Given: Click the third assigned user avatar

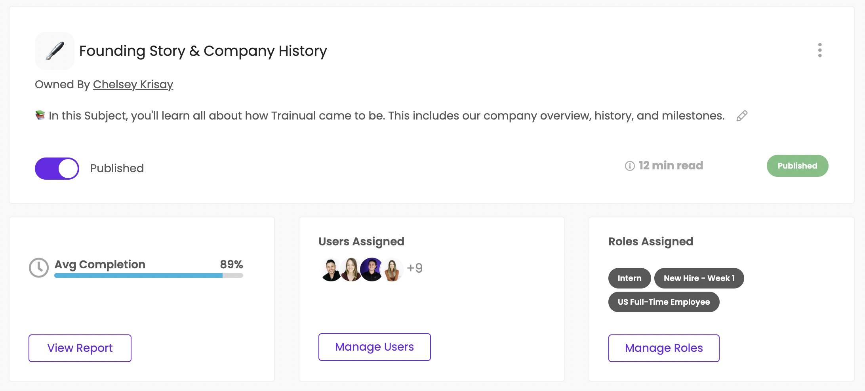Looking at the screenshot, I should 371,270.
